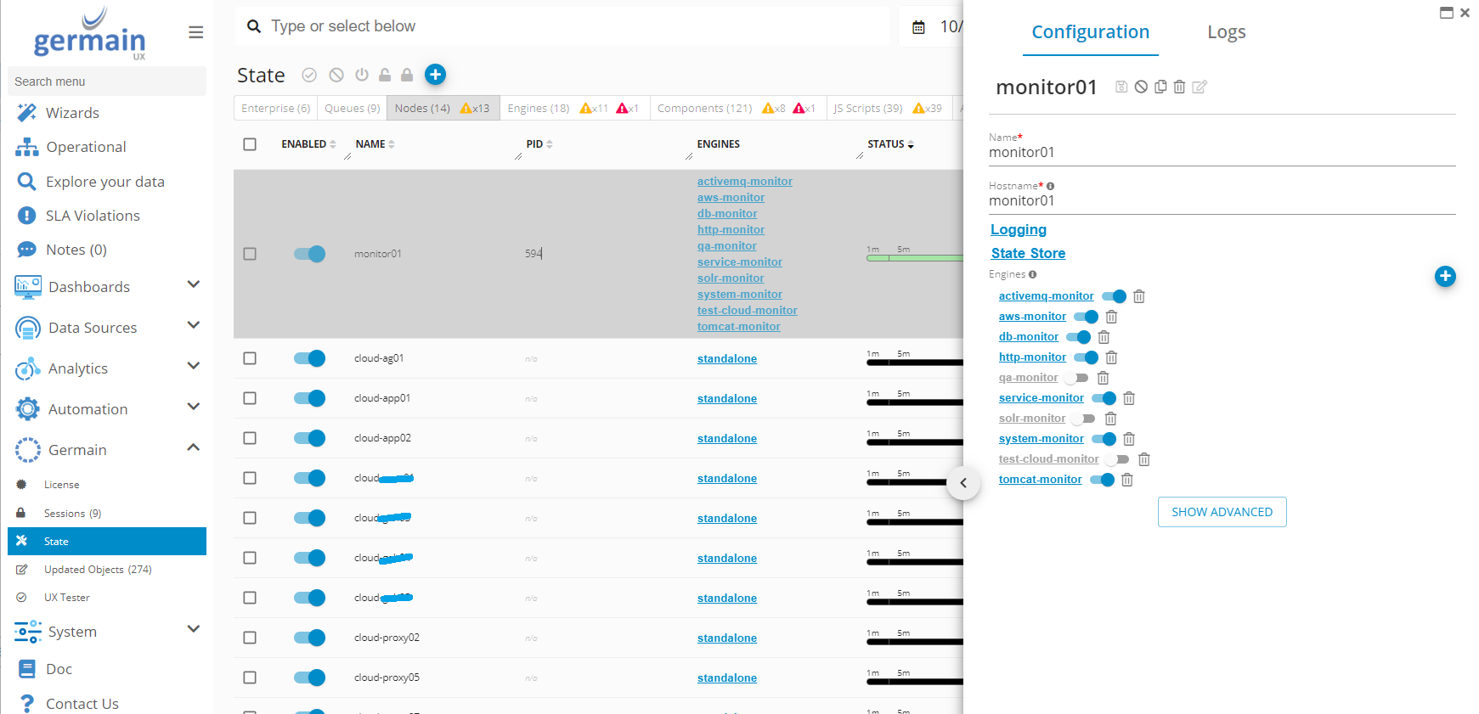Click the Hostname input field
The width and height of the screenshot is (1479, 714).
tap(1221, 201)
